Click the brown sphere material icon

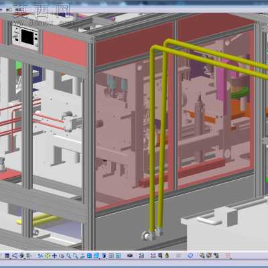[x=209, y=255]
